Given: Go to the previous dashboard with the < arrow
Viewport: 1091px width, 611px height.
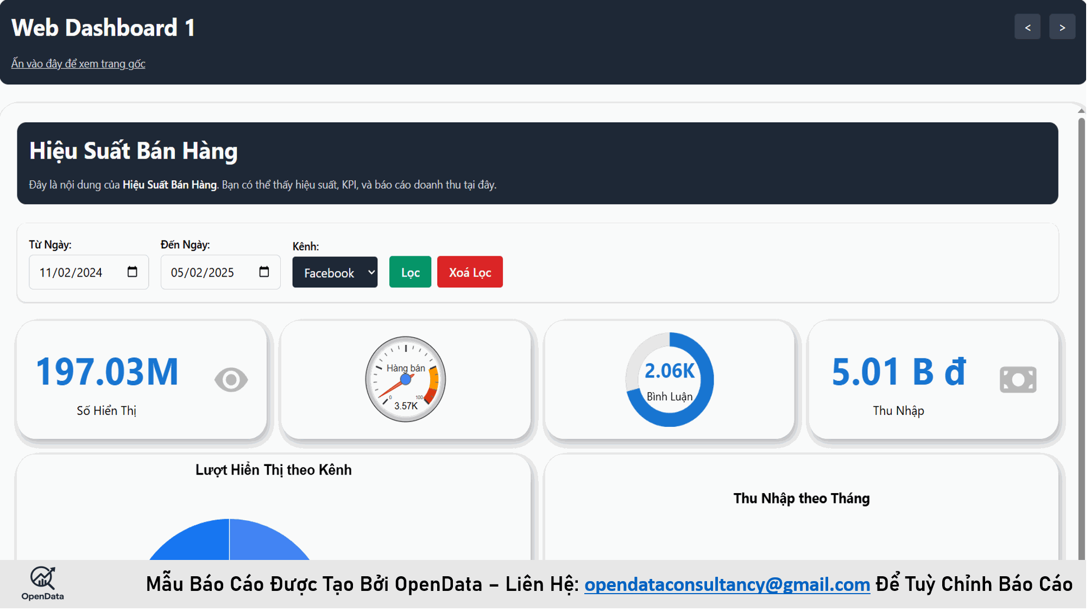Looking at the screenshot, I should click(1027, 27).
